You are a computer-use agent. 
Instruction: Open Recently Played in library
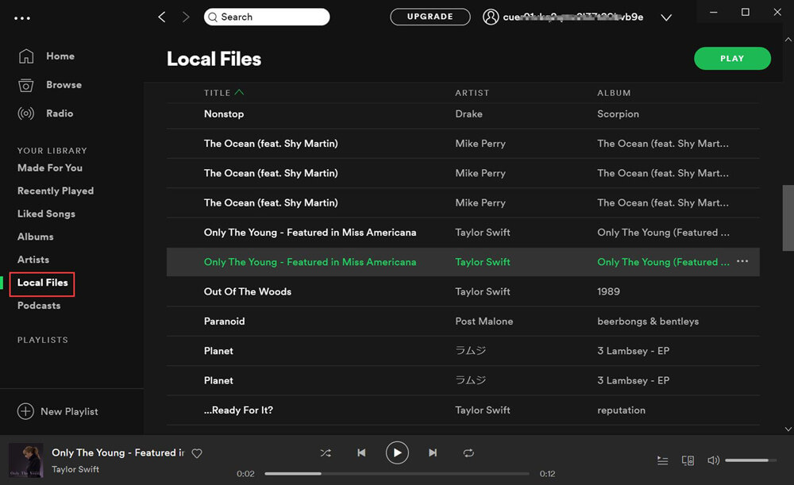click(x=56, y=191)
